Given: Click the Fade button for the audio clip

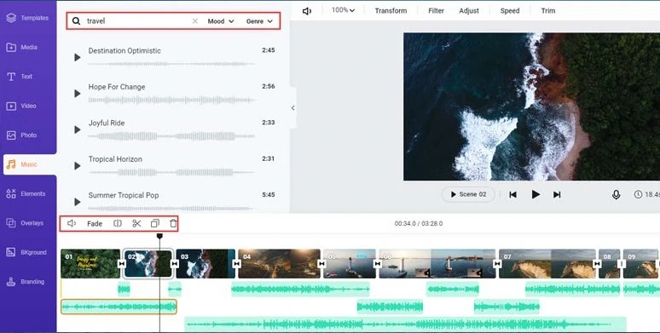Looking at the screenshot, I should 95,224.
